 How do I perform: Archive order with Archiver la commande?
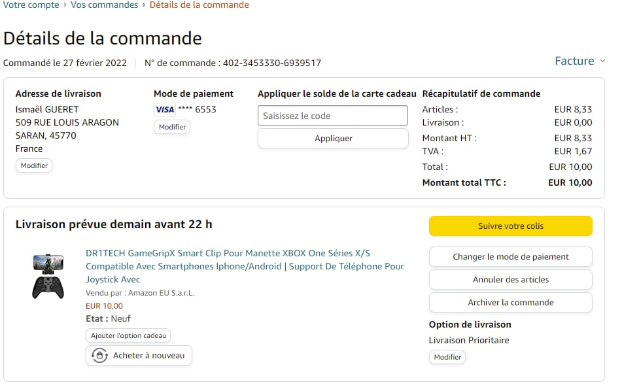[x=510, y=303]
